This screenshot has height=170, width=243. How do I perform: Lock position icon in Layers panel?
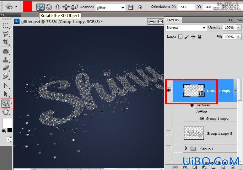click(193, 37)
